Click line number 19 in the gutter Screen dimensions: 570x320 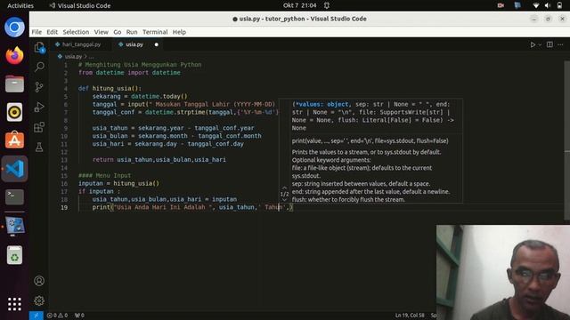coord(64,207)
